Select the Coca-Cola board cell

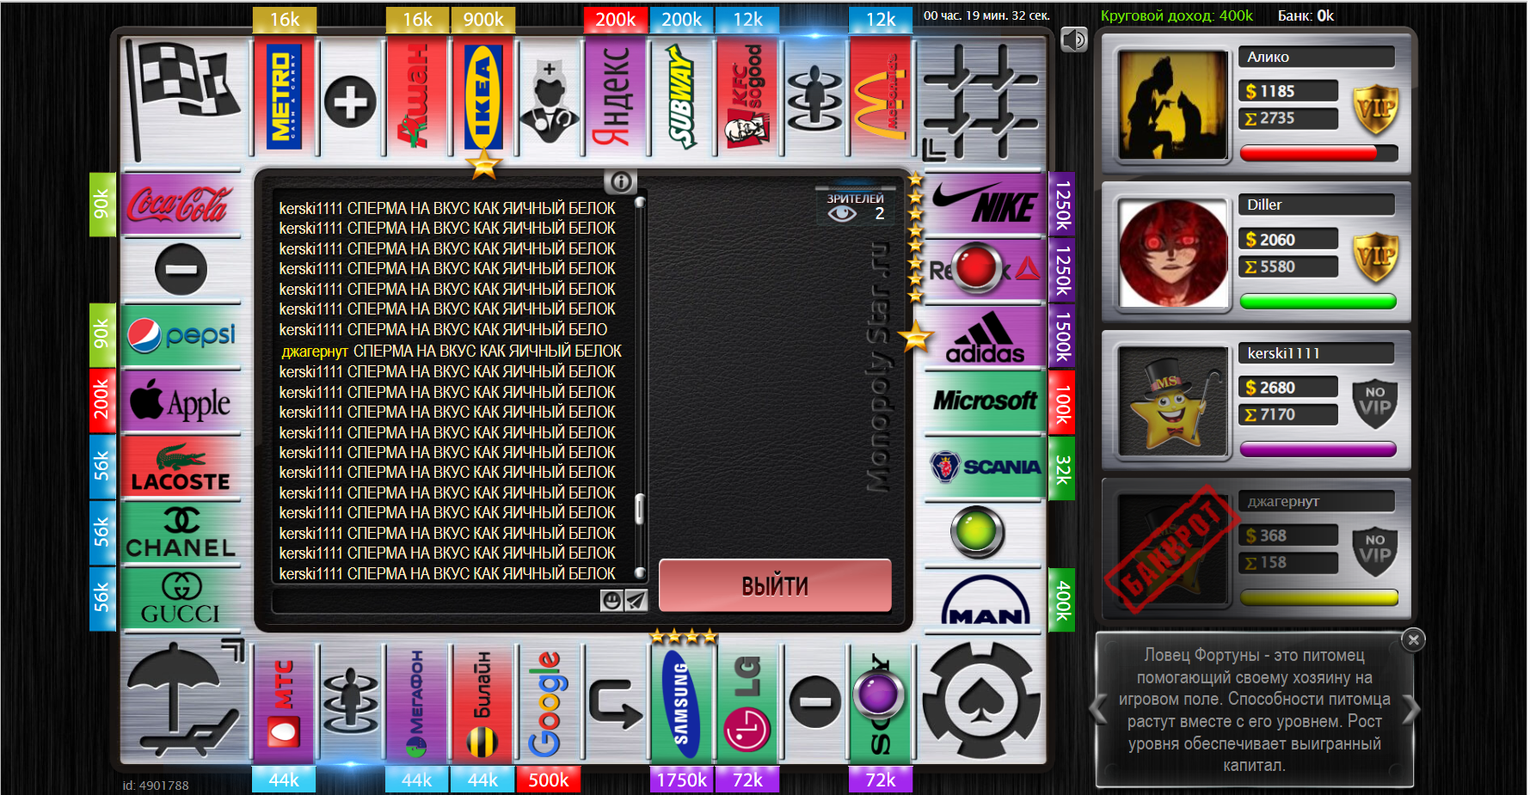point(181,204)
